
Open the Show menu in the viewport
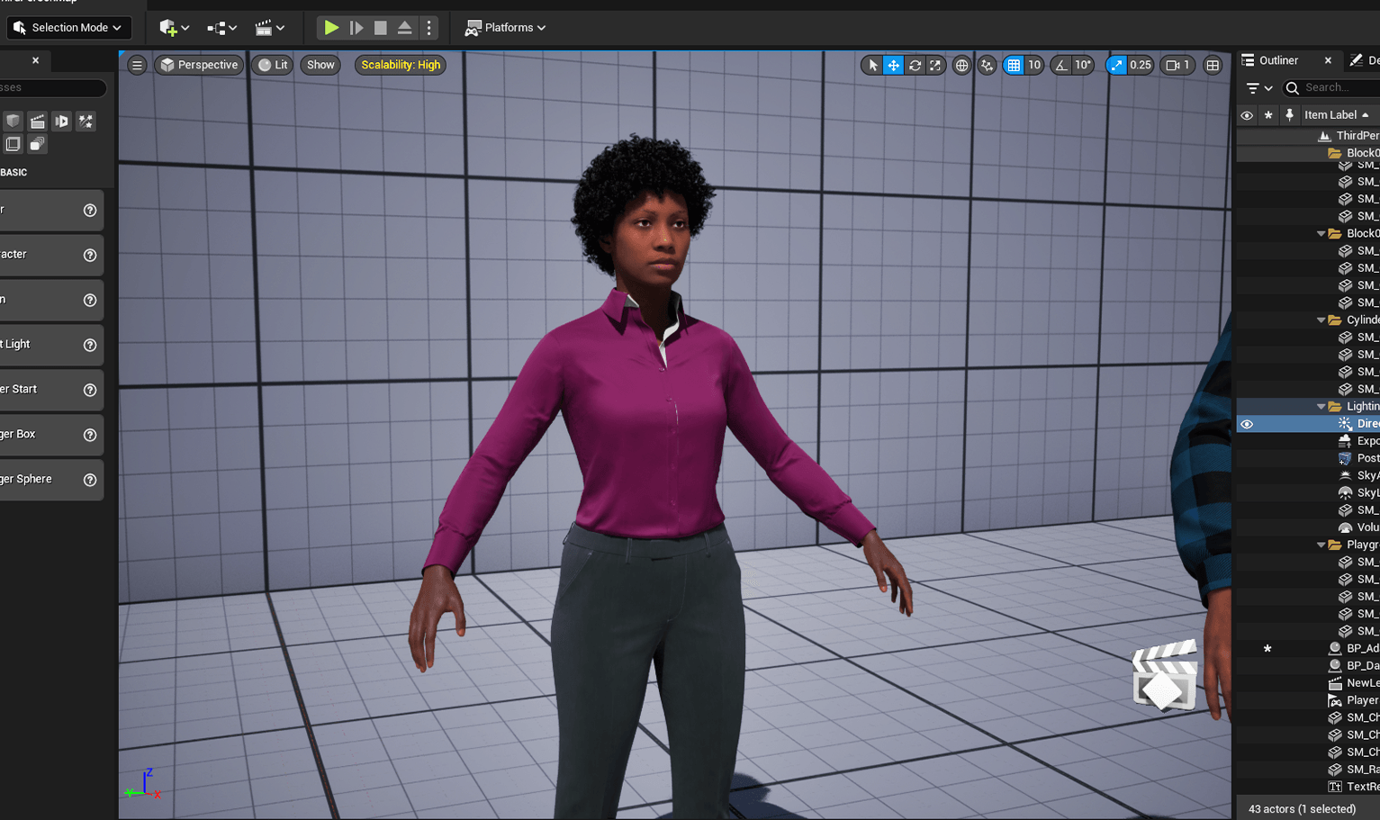(x=320, y=65)
